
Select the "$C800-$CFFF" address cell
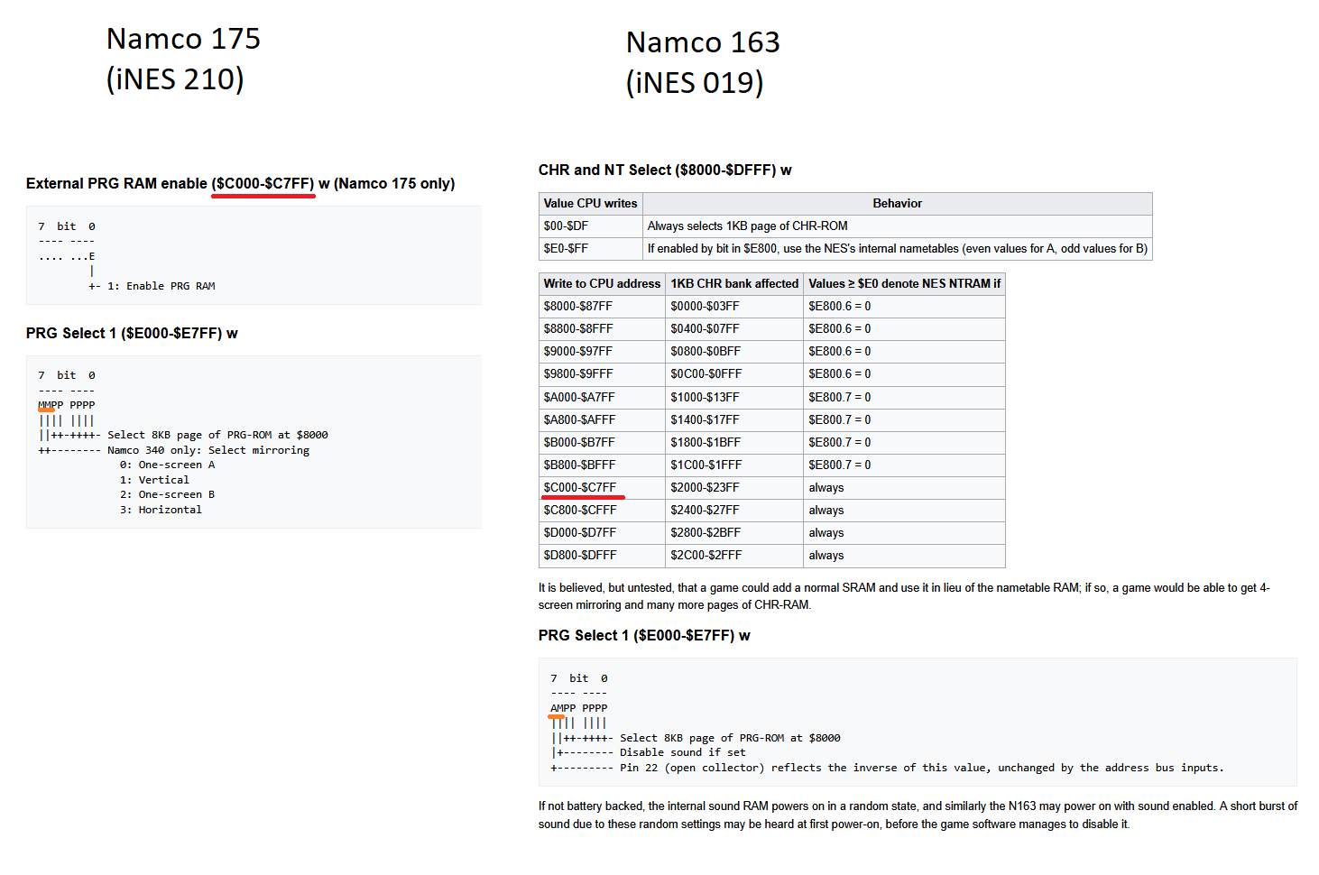(602, 510)
